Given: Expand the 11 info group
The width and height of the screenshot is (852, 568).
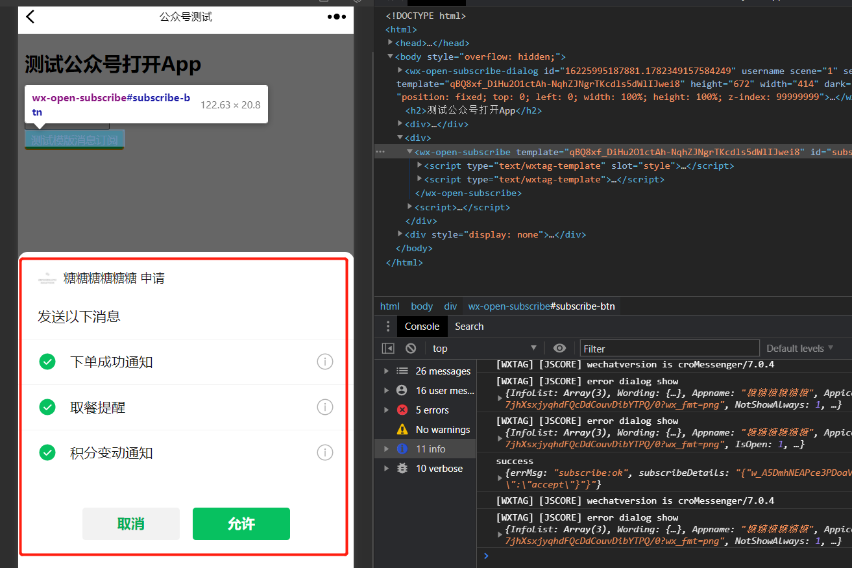Looking at the screenshot, I should (387, 449).
